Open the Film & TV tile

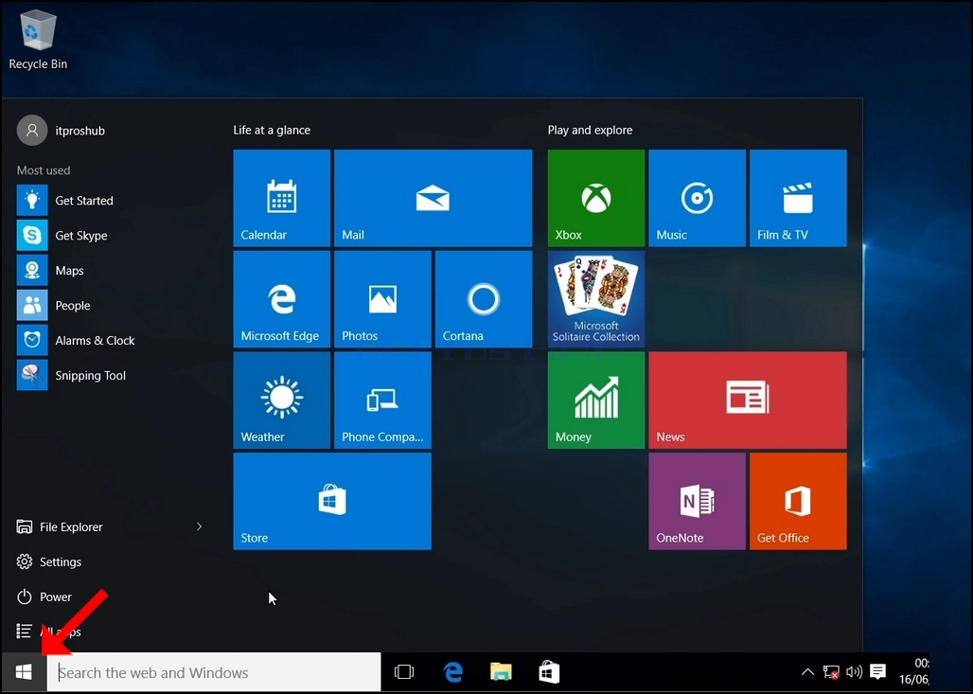[x=798, y=198]
